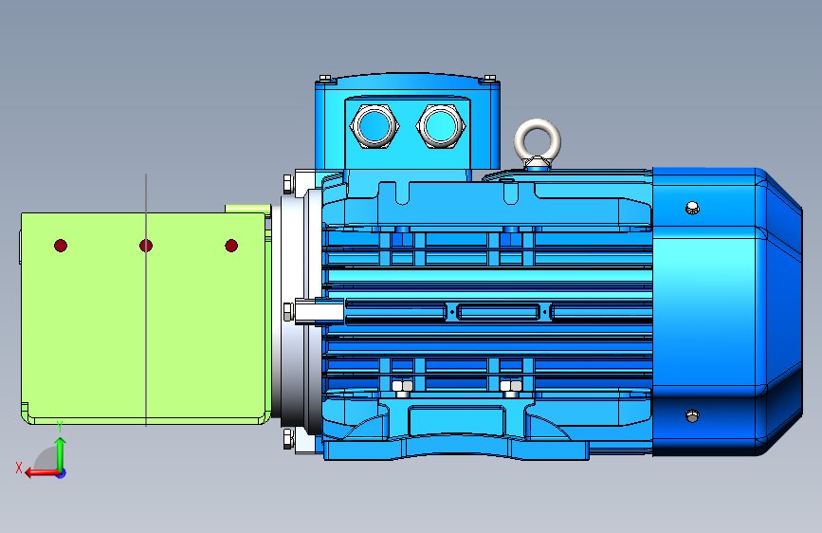Select the right pair of nuts near the motor base
The width and height of the screenshot is (822, 533).
[x=511, y=387]
